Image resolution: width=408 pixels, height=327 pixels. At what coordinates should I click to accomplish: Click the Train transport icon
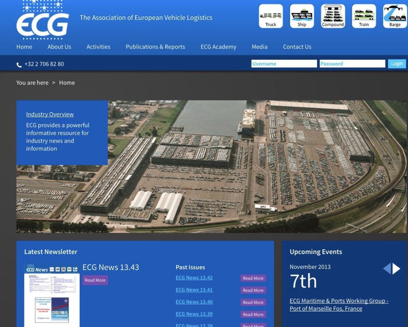click(x=364, y=16)
